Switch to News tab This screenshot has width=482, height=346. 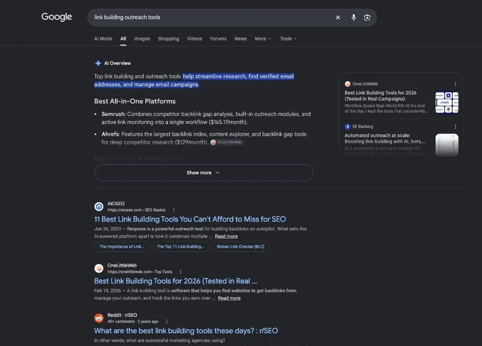[240, 39]
